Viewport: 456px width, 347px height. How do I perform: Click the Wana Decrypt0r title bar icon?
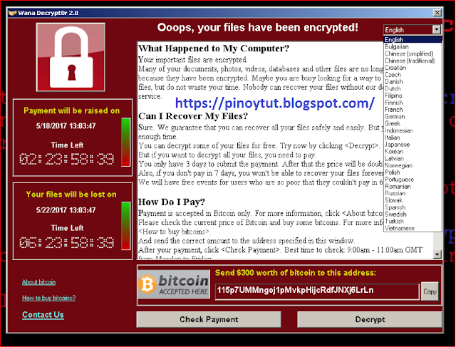pos(12,13)
